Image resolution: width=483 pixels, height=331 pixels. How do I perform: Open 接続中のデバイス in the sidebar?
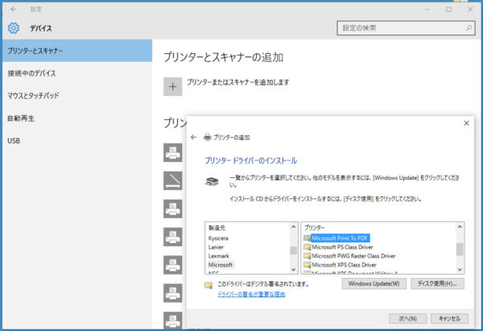pos(77,73)
